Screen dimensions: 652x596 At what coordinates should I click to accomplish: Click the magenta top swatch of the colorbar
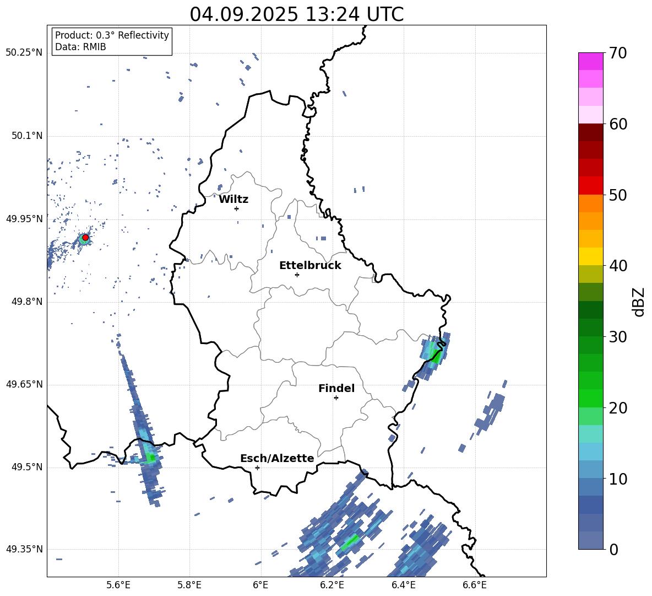(x=590, y=61)
